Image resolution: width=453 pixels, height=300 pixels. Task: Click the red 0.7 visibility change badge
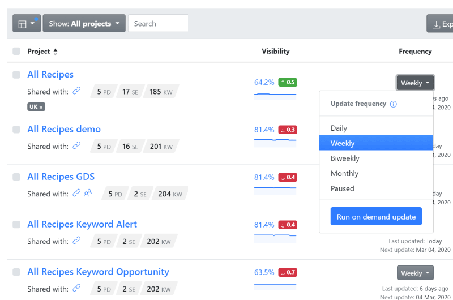point(288,272)
